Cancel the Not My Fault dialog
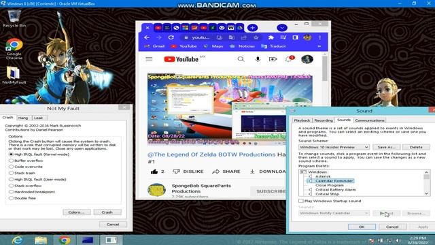The image size is (435, 245). tap(113, 224)
